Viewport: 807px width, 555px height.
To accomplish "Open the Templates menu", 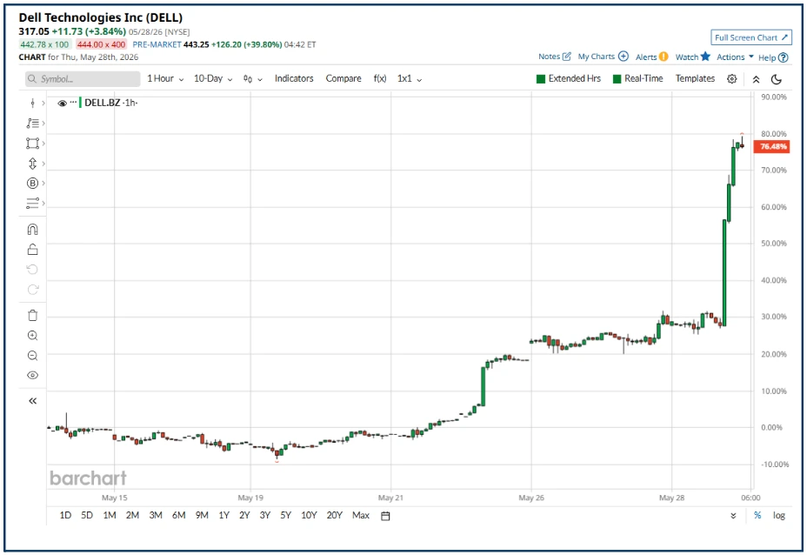I will coord(696,78).
